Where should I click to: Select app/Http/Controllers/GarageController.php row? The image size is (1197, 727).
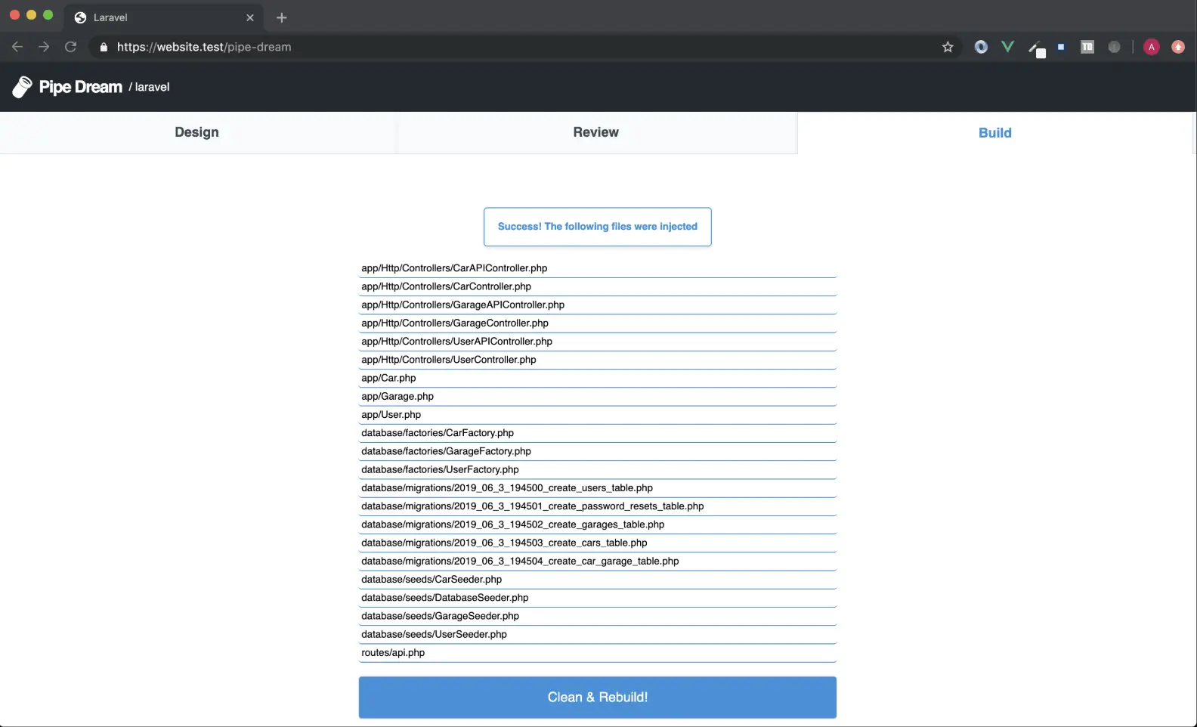[598, 323]
